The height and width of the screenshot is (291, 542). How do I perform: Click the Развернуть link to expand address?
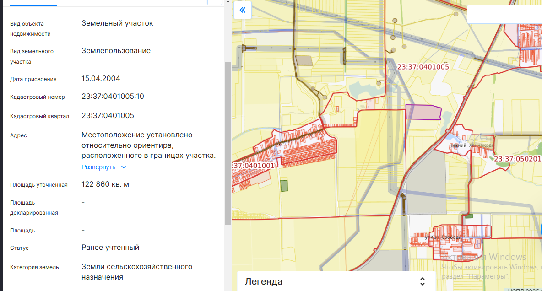tap(98, 167)
